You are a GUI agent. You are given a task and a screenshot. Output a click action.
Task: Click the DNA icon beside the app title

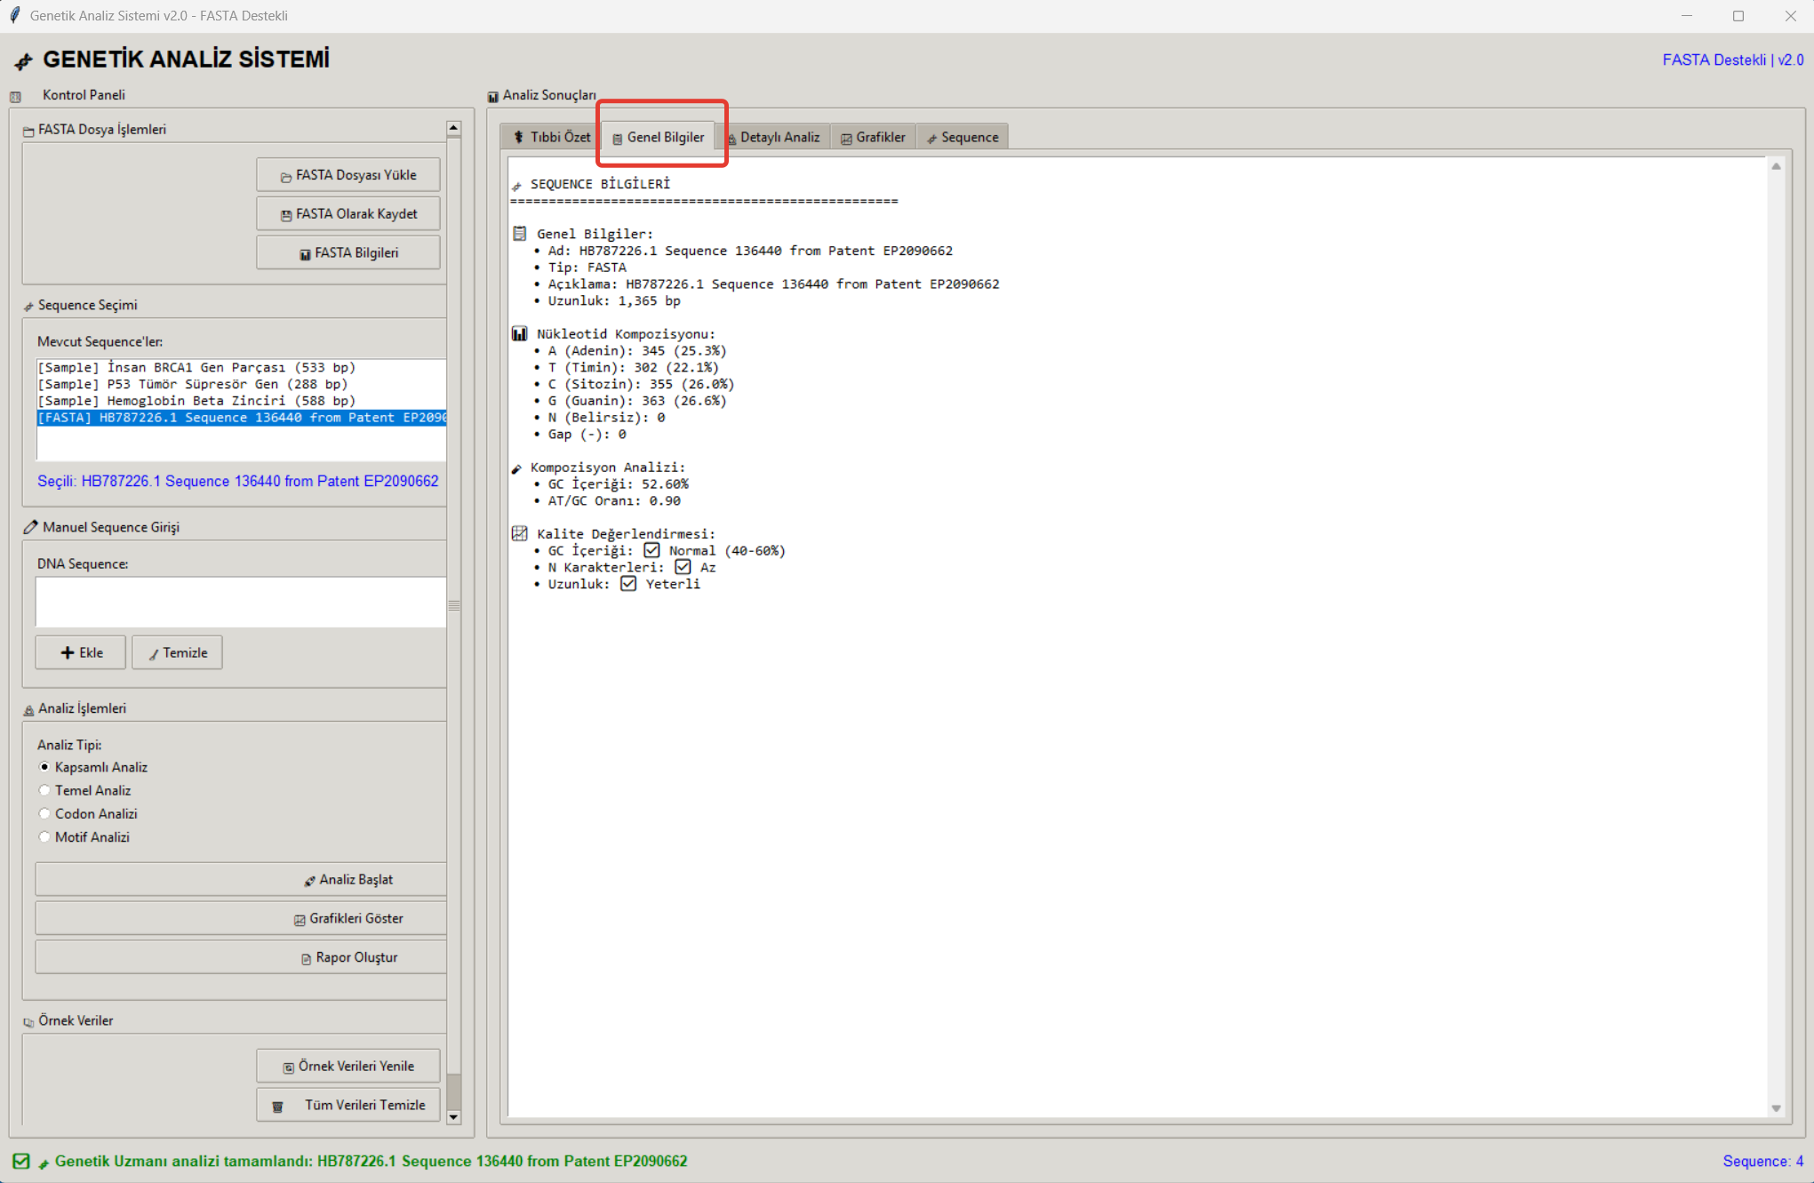pos(23,60)
